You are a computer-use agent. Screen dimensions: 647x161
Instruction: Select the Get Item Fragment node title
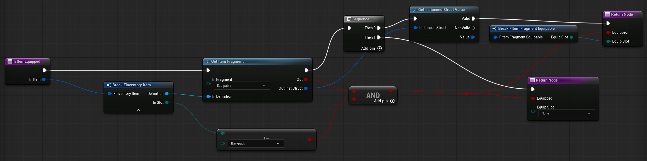227,61
